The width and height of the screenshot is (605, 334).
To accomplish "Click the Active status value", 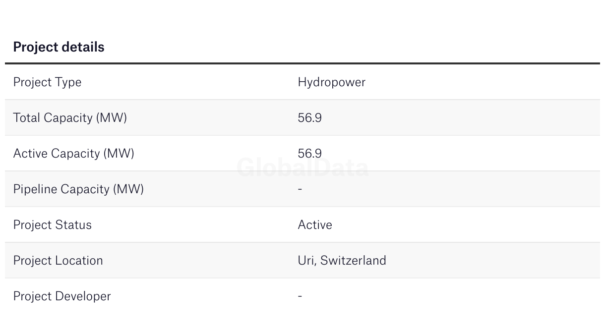I will tap(315, 225).
